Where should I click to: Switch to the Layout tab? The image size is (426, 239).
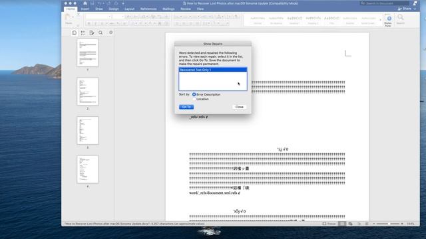point(129,9)
